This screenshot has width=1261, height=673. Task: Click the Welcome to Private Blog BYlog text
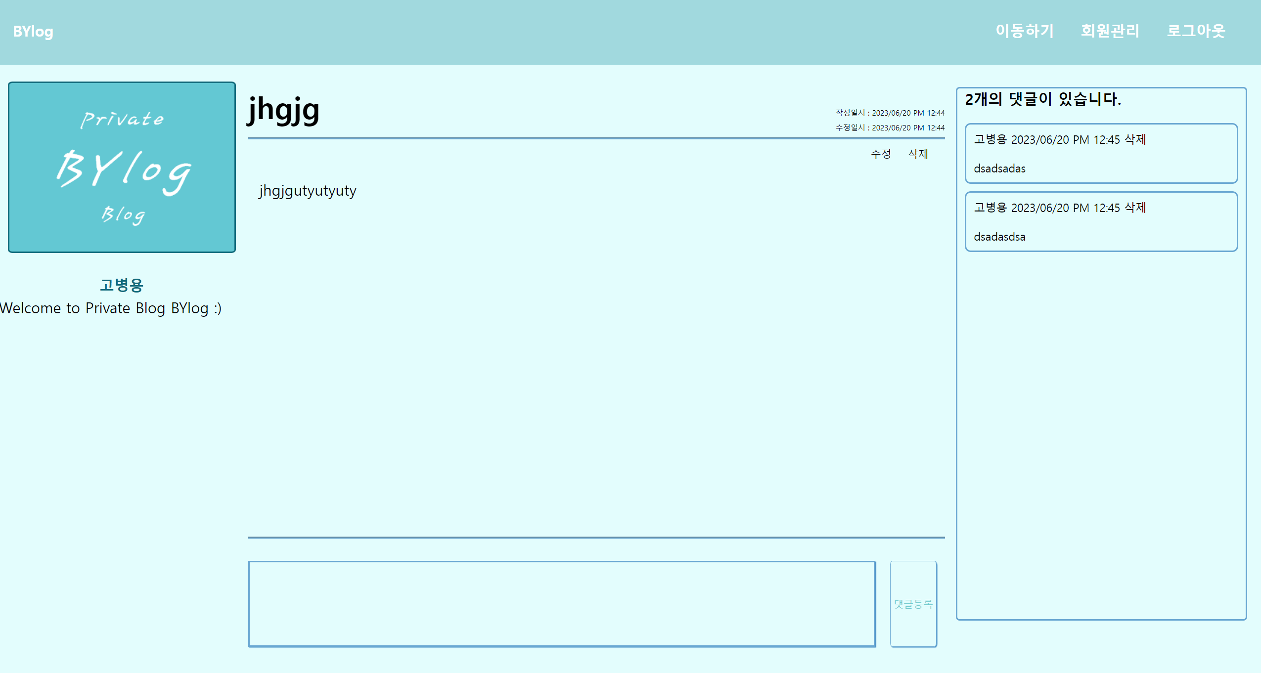(111, 308)
